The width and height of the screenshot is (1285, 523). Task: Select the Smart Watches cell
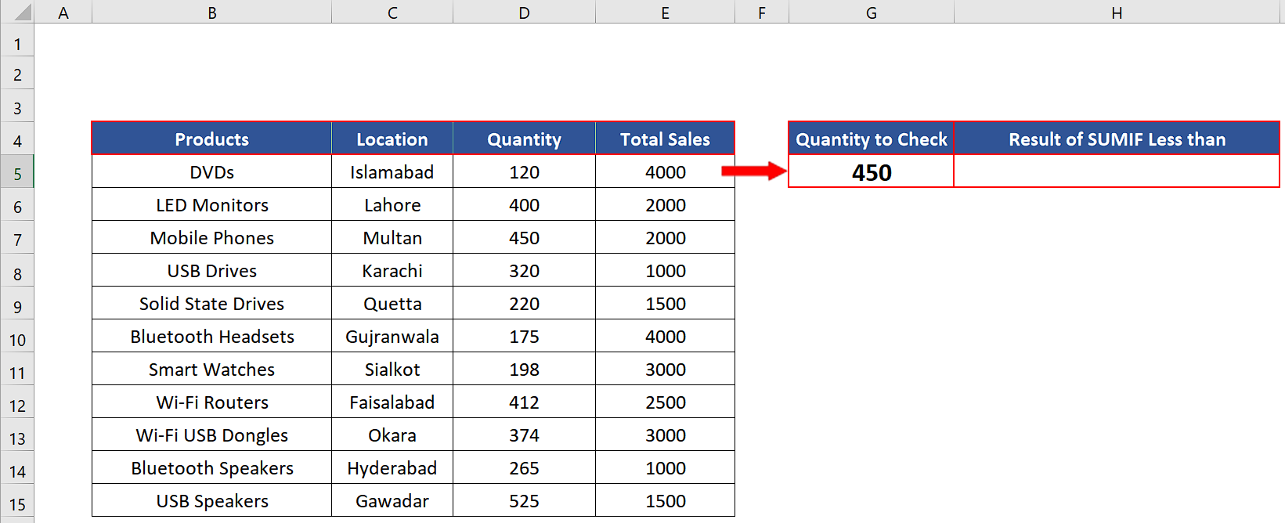(x=212, y=369)
